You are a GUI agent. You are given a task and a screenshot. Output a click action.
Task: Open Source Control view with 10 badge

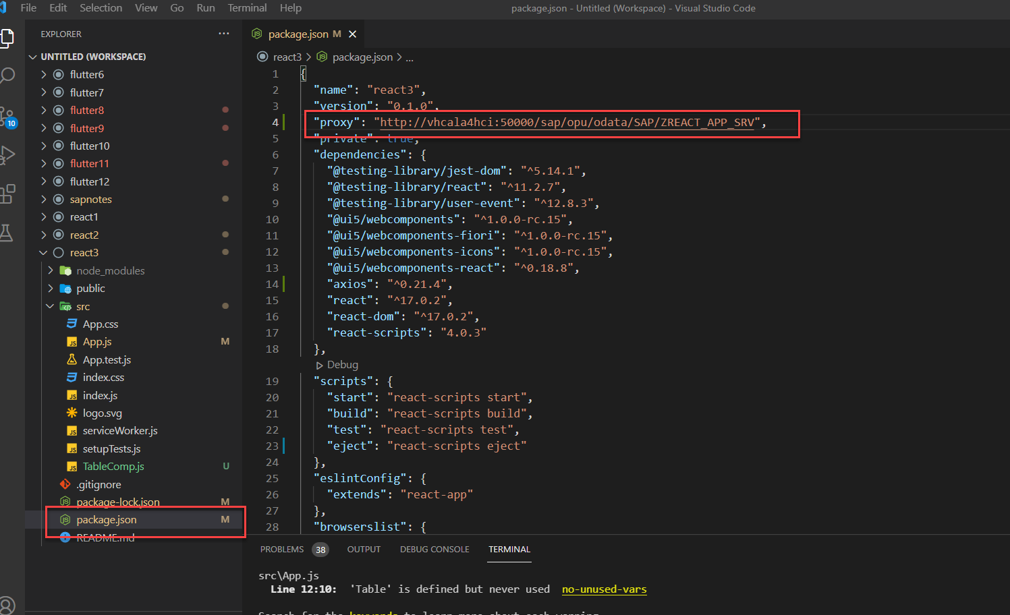point(7,117)
